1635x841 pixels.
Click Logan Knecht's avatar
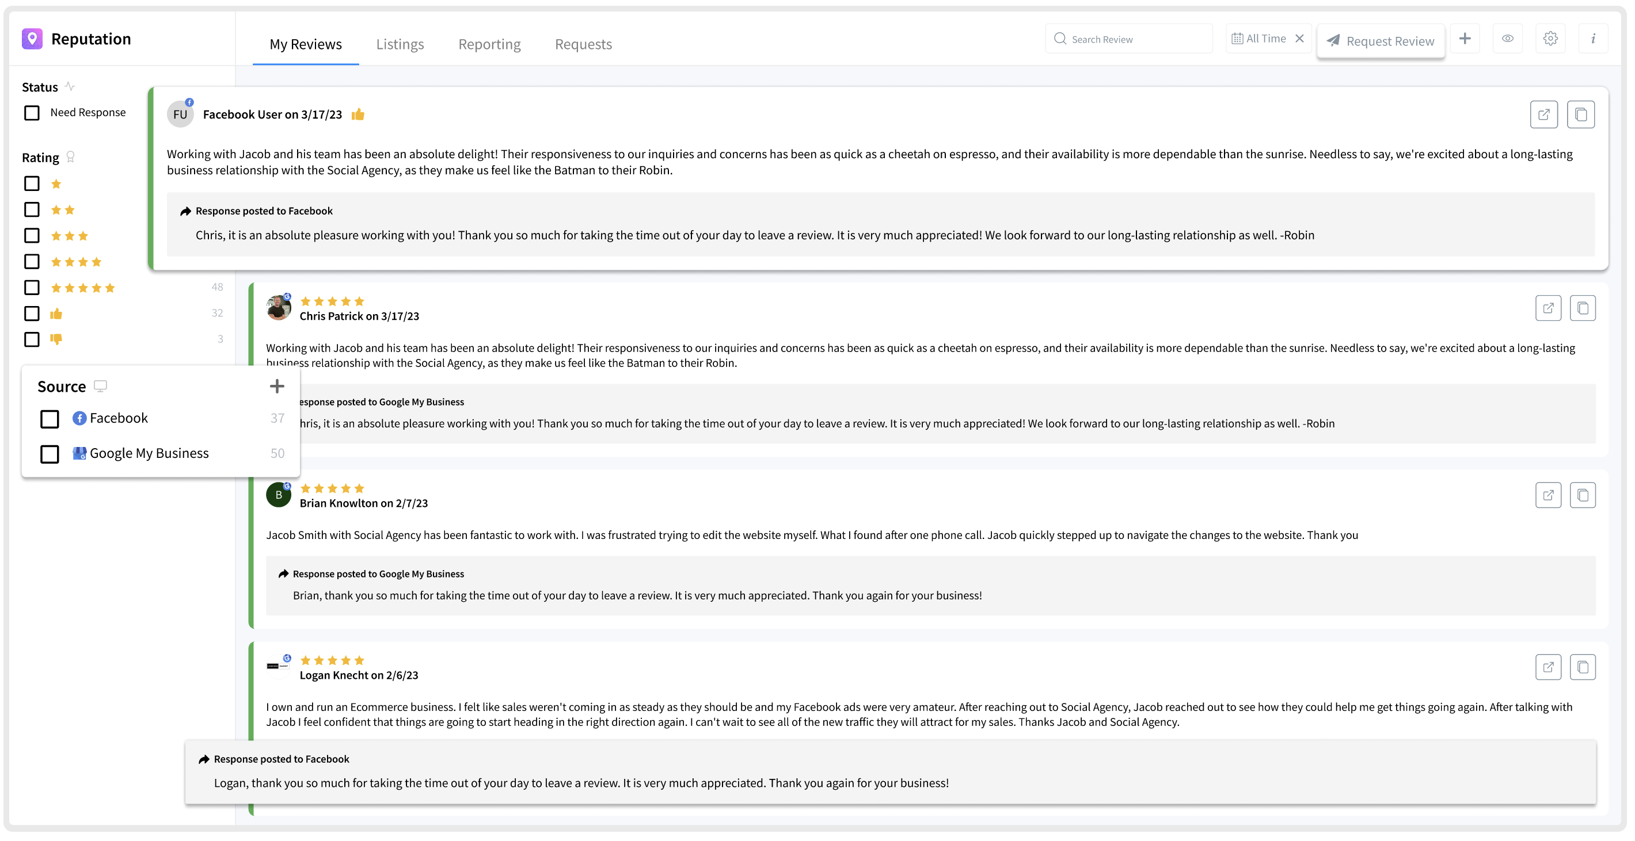[279, 667]
